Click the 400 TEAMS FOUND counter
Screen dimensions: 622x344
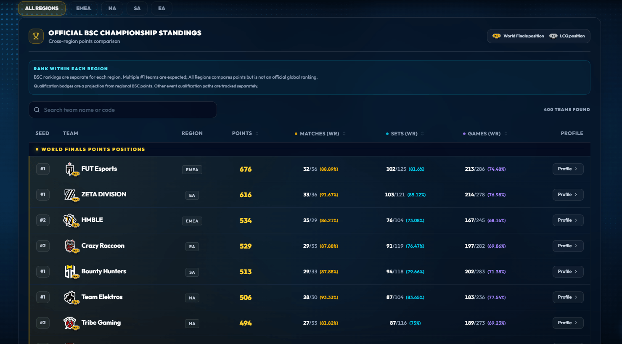[567, 109]
